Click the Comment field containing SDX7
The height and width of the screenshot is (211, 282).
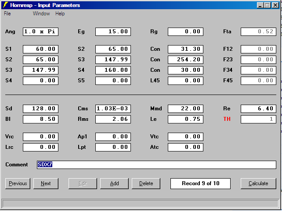(156, 165)
